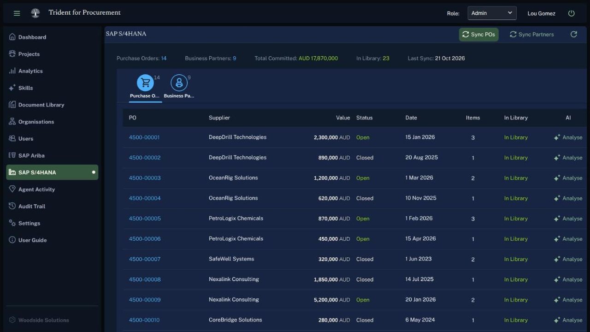Click the SAP Ariba sidebar icon
This screenshot has height=332, width=590.
click(12, 155)
